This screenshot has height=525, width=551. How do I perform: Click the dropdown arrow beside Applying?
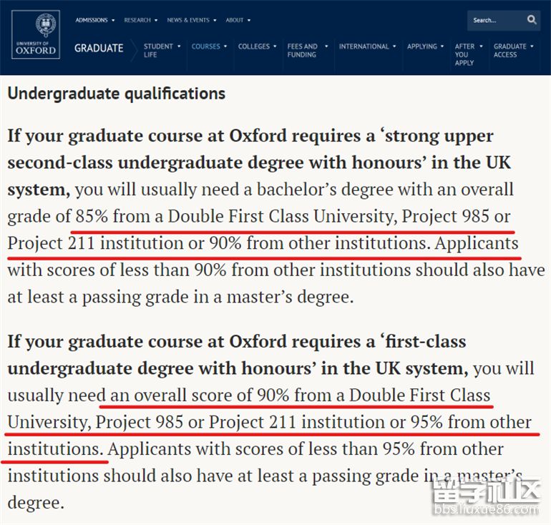click(x=442, y=46)
